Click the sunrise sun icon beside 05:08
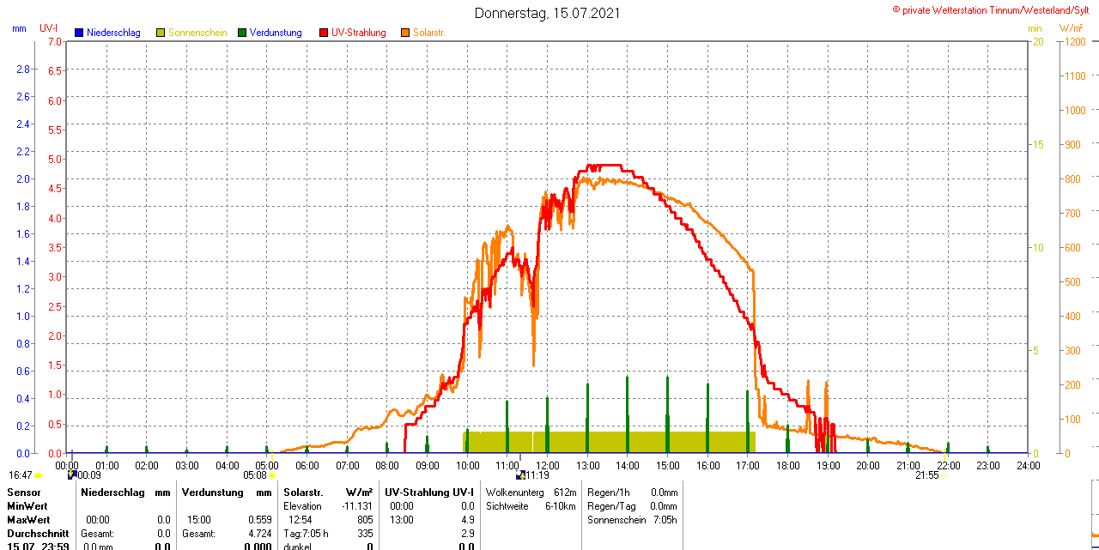Screen dimensions: 1099x550 (x=272, y=475)
